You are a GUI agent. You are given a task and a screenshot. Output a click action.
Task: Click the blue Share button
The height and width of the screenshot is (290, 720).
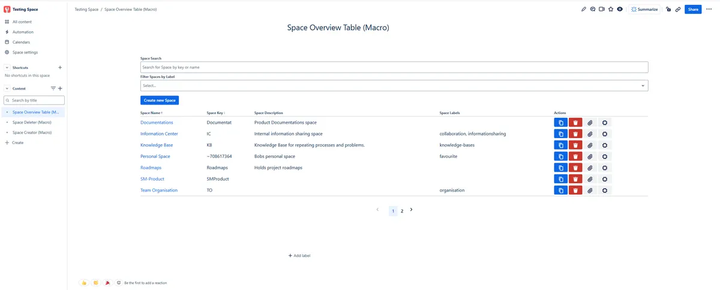pos(693,9)
